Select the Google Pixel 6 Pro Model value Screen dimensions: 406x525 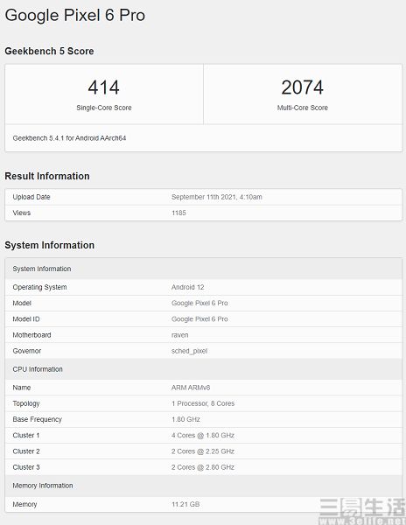tap(199, 303)
